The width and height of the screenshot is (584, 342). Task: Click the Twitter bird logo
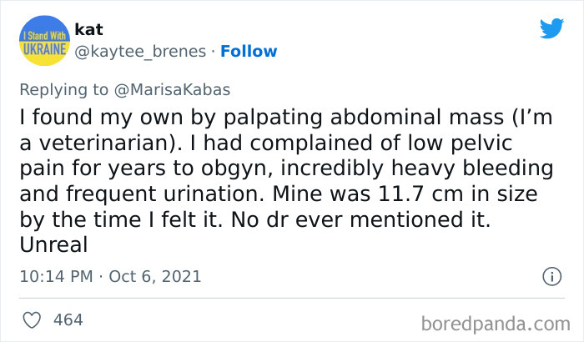point(551,28)
